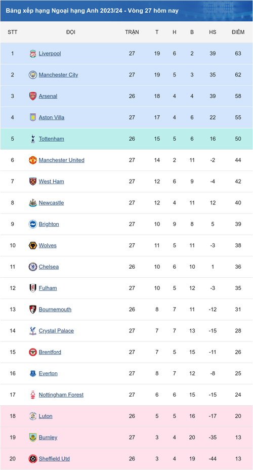Image resolution: width=253 pixels, height=470 pixels.
Task: Click the Burnley crest icon
Action: coord(33,438)
